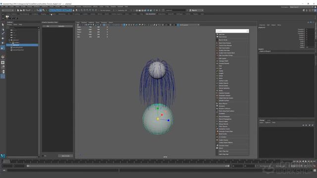The image size is (317, 178).
Task: Choose Change Width from operator list
Action: pyautogui.click(x=223, y=61)
